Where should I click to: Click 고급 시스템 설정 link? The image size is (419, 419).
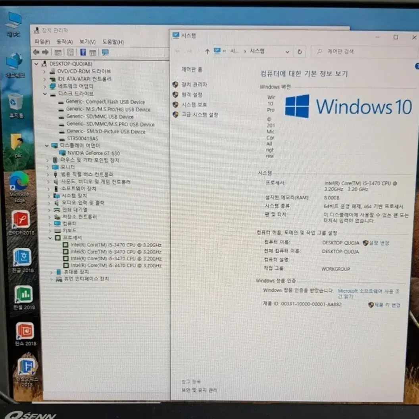point(200,115)
